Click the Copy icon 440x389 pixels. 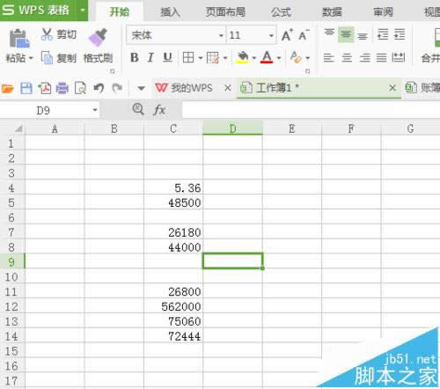47,57
